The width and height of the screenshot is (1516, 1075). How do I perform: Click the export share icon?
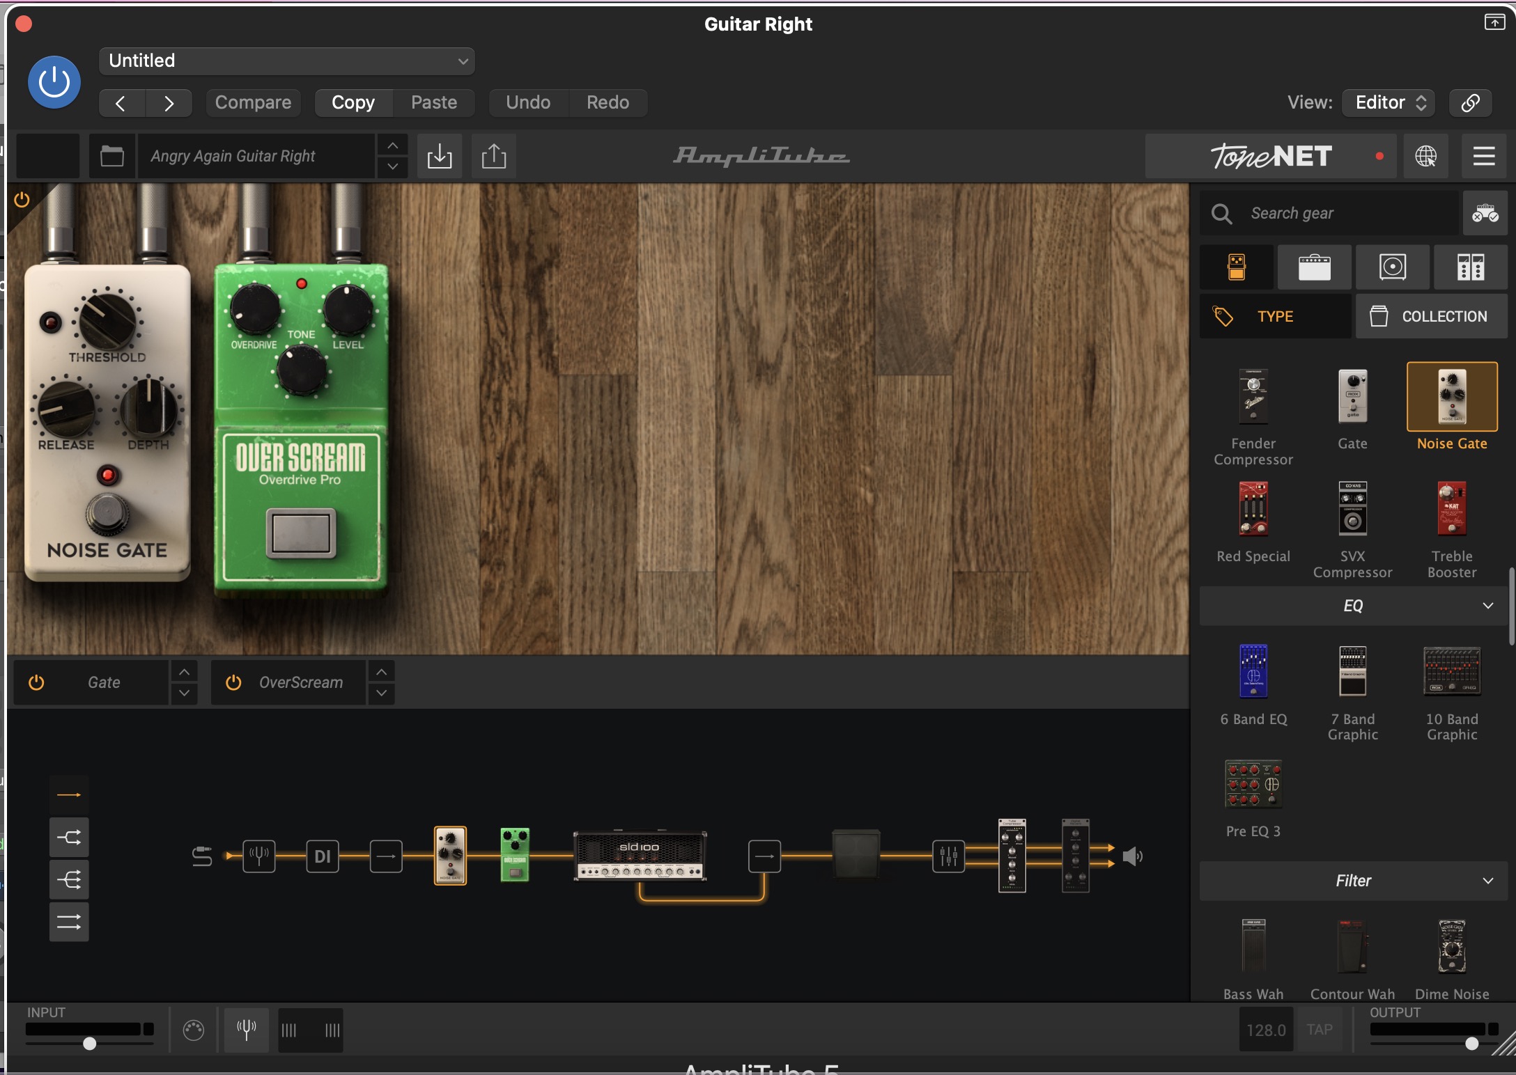(494, 156)
